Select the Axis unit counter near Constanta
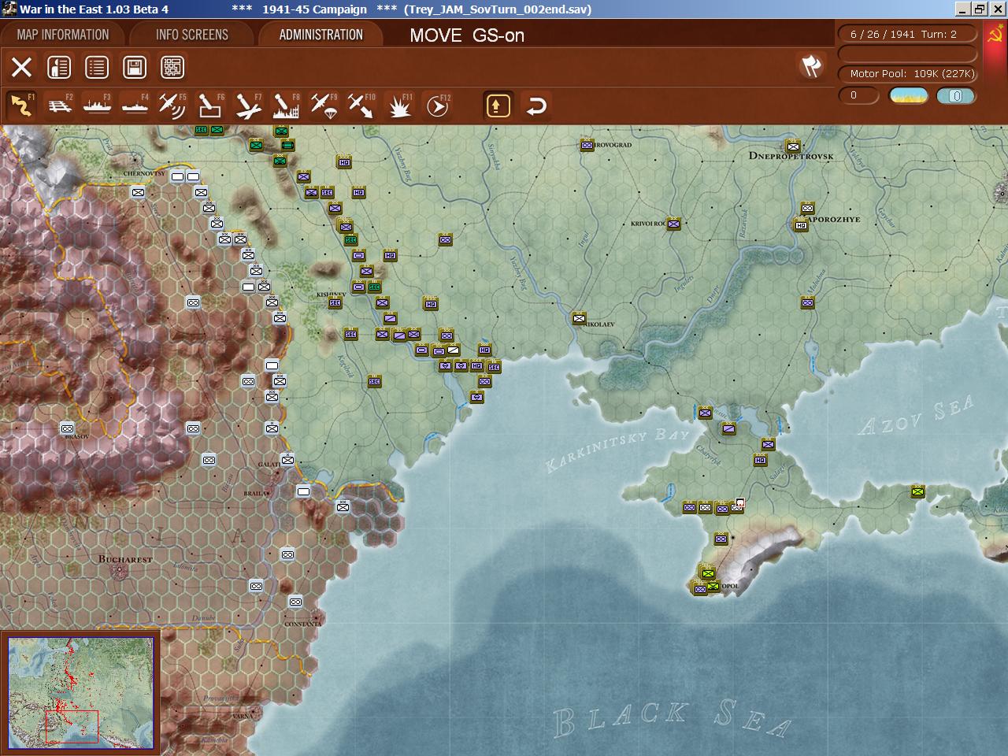The height and width of the screenshot is (756, 1008). pos(295,602)
